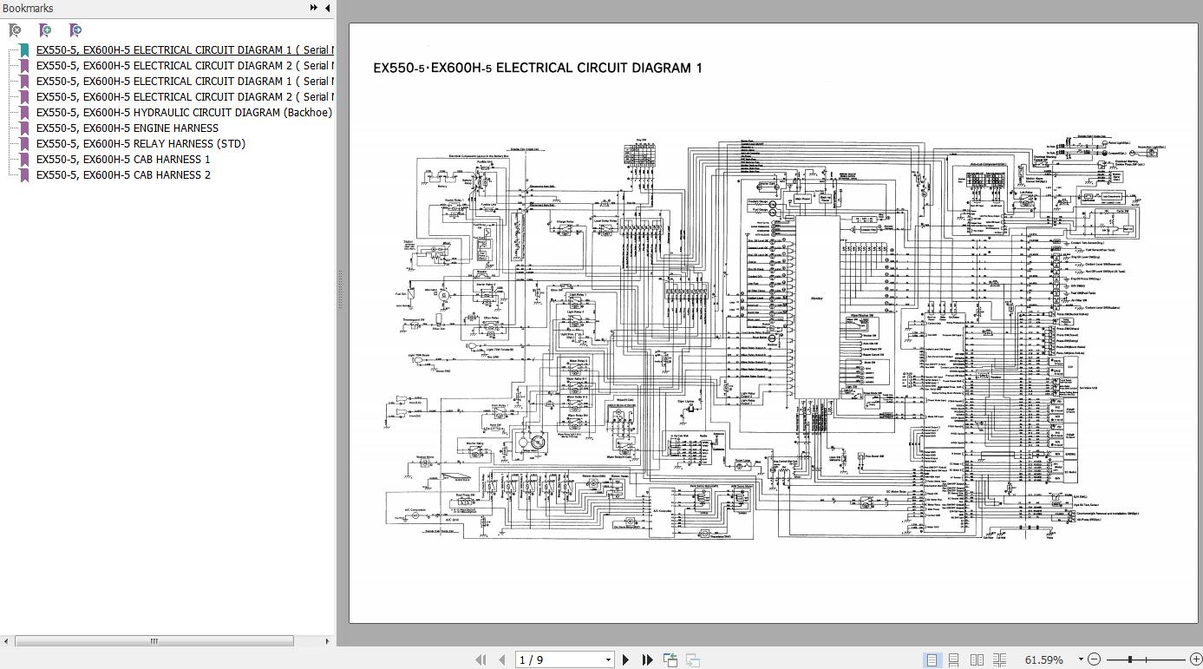The image size is (1203, 669).
Task: Open bookmark ELECTRICAL CIRCUIT DIAGRAM 1 first entry
Action: click(x=185, y=50)
